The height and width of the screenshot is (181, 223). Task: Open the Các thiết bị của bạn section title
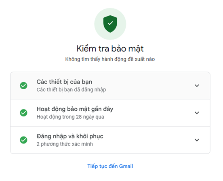click(64, 82)
